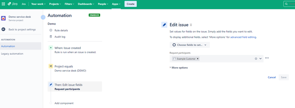
Task: Select Automation in the sidebar
Action: tap(20, 46)
